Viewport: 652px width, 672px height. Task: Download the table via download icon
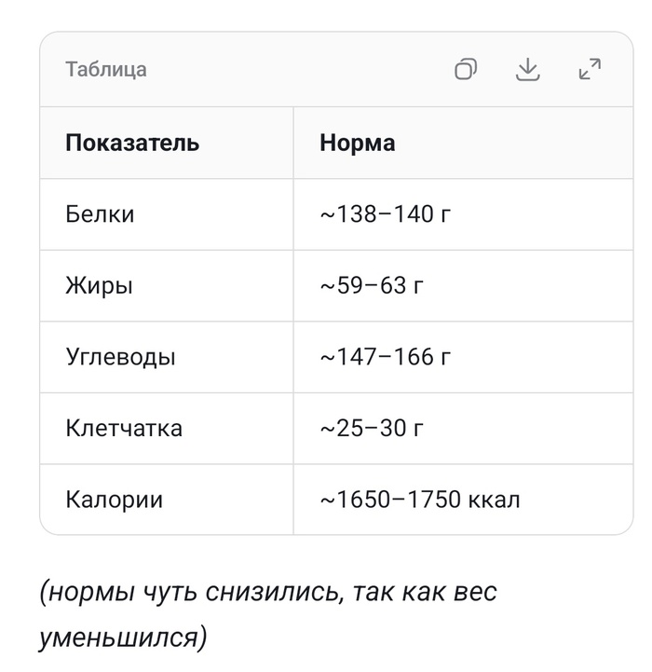pyautogui.click(x=527, y=69)
